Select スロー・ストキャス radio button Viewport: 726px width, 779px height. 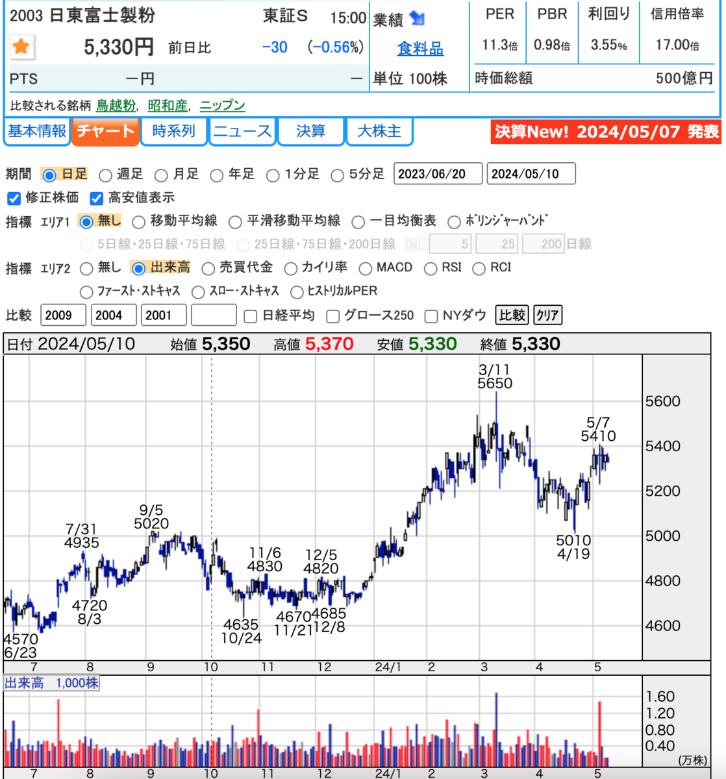click(198, 292)
